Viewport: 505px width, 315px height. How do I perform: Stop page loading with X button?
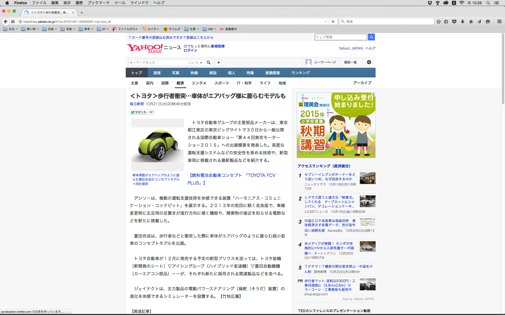[x=333, y=22]
